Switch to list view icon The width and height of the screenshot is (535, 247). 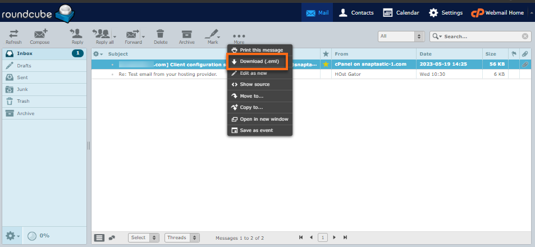coord(99,238)
